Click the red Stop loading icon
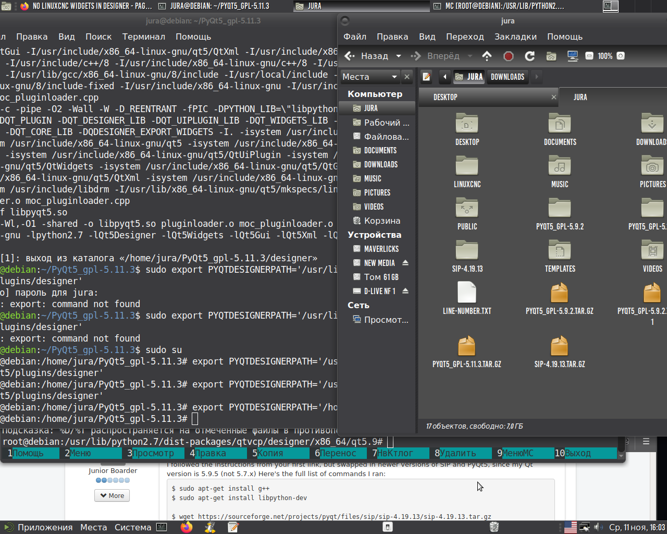Image resolution: width=667 pixels, height=534 pixels. (x=509, y=56)
